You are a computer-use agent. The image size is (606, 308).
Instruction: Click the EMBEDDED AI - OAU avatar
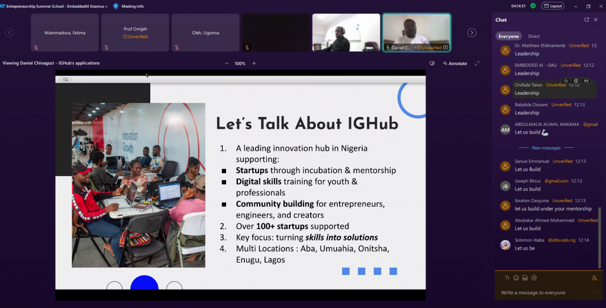pos(505,70)
